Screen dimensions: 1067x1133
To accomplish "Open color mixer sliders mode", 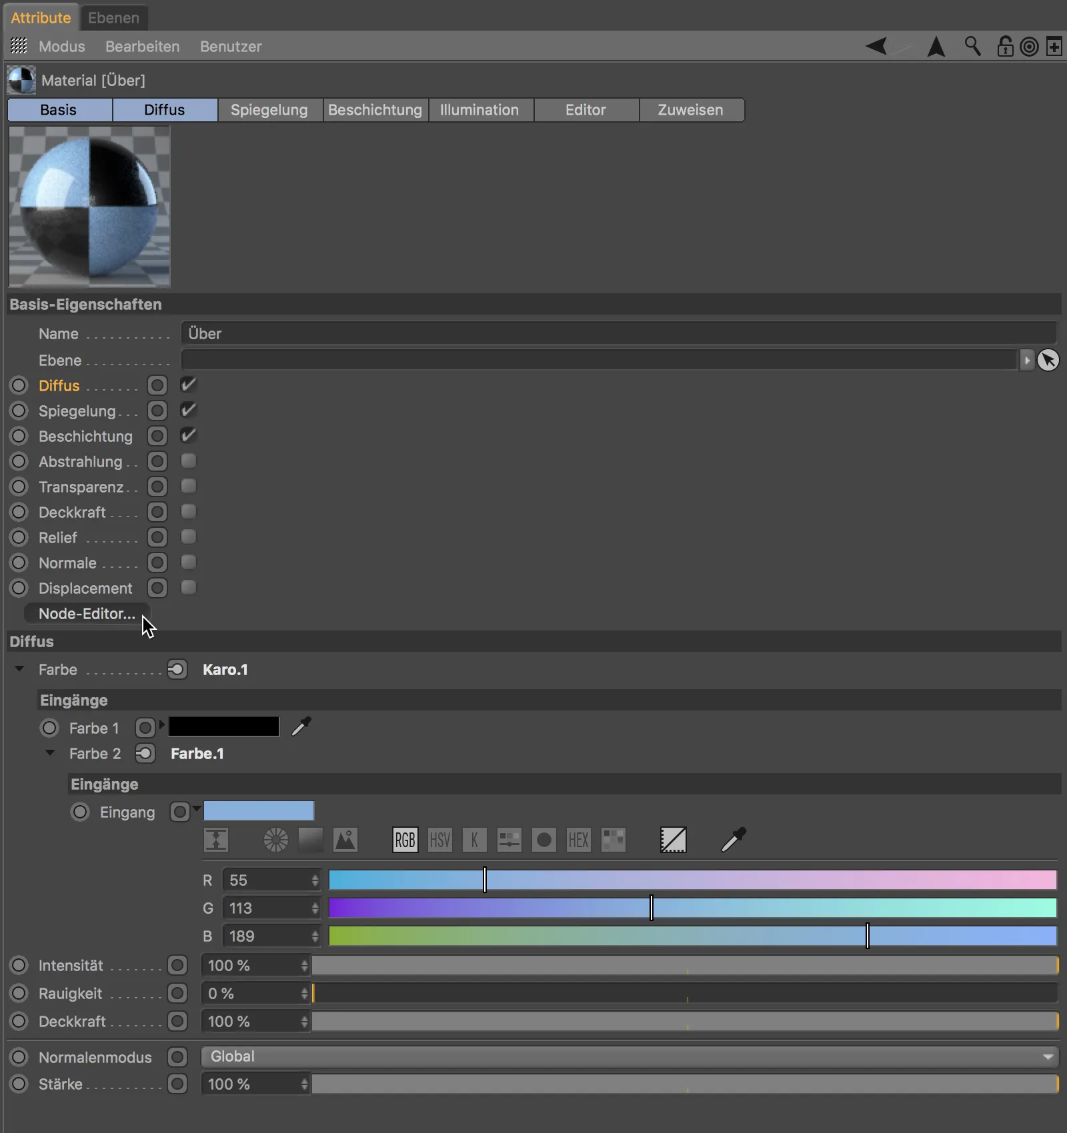I will point(509,840).
